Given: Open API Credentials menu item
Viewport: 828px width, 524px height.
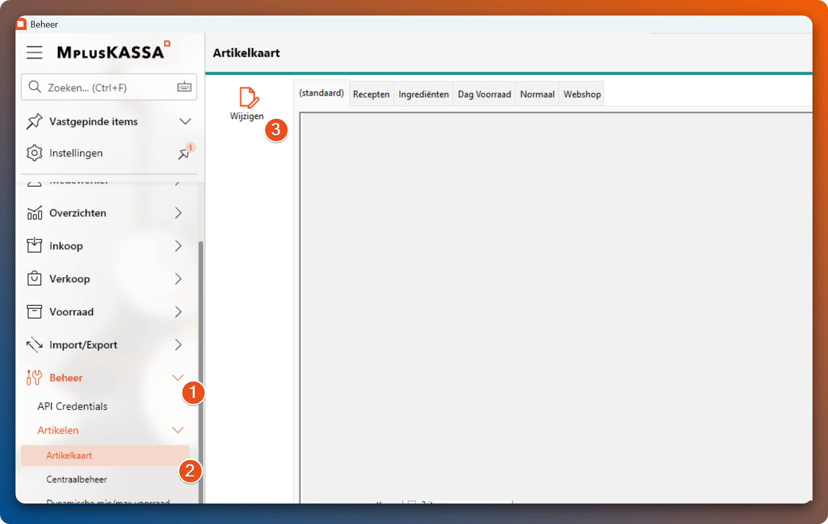Looking at the screenshot, I should 72,406.
